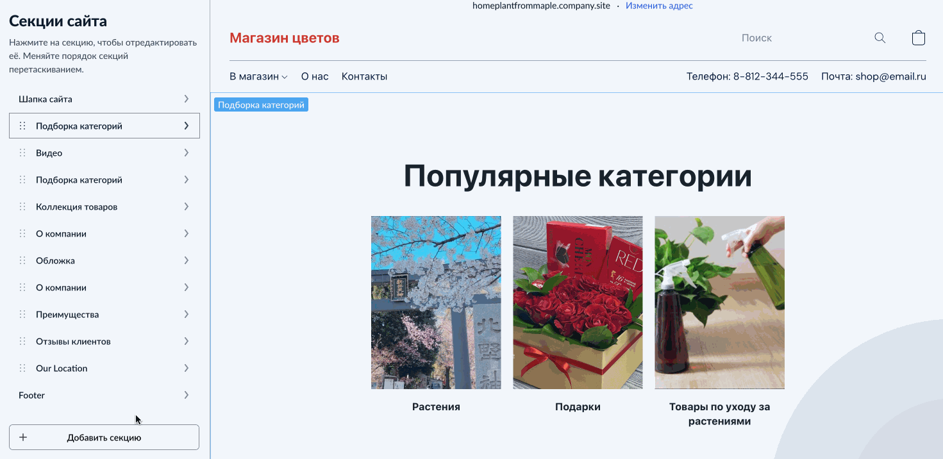This screenshot has width=943, height=459.
Task: Expand Обложка section chevron
Action: 187,260
